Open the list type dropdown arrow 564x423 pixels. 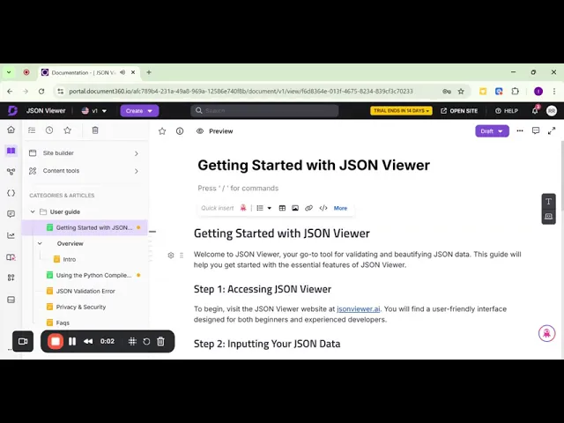tap(270, 208)
